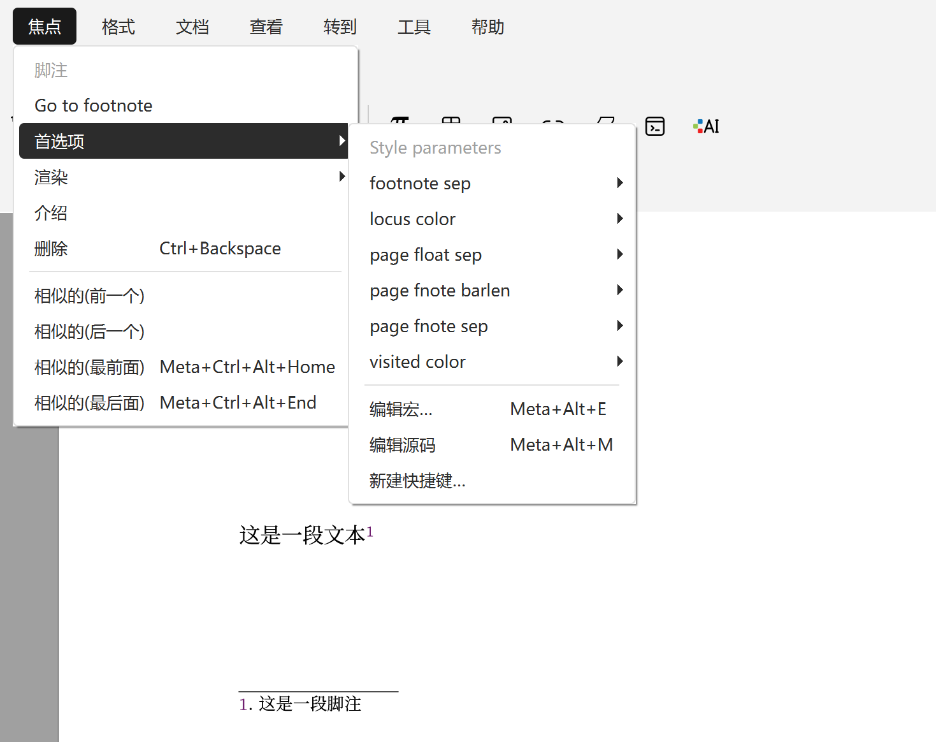Select 编辑源码 menu entry

(x=403, y=445)
